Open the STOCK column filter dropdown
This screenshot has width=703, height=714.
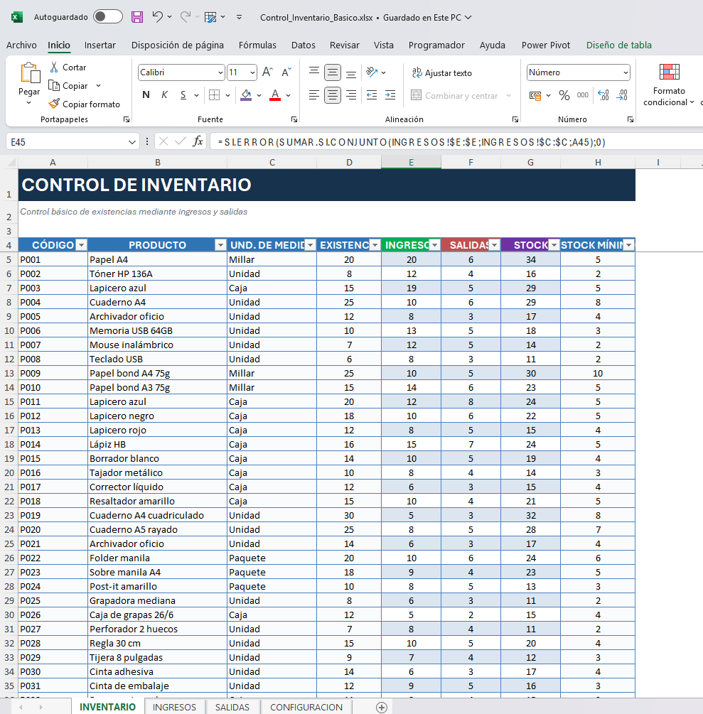tap(554, 245)
